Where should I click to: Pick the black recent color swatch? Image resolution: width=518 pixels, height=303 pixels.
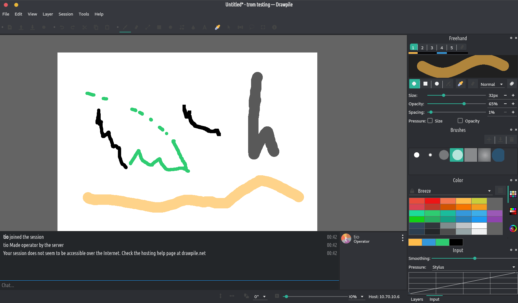coord(456,242)
